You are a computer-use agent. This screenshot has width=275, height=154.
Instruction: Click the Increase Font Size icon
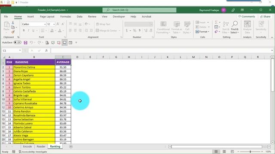point(58,24)
